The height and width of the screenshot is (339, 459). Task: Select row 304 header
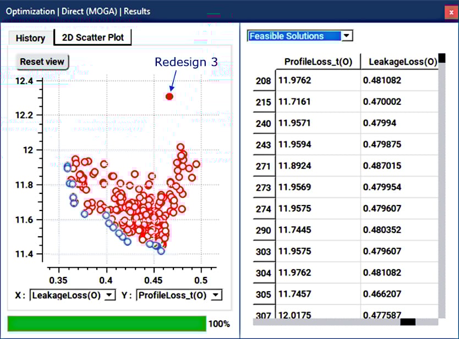click(264, 273)
